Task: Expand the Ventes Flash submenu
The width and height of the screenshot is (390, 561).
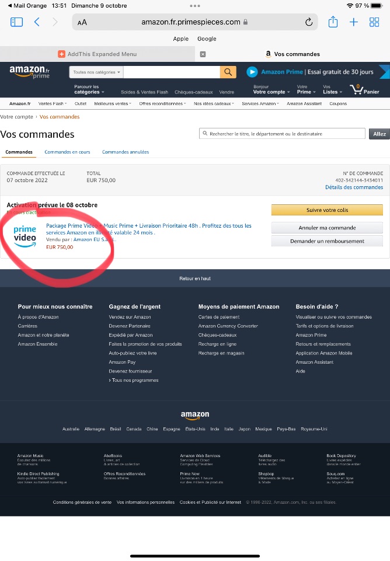Action: click(x=53, y=104)
